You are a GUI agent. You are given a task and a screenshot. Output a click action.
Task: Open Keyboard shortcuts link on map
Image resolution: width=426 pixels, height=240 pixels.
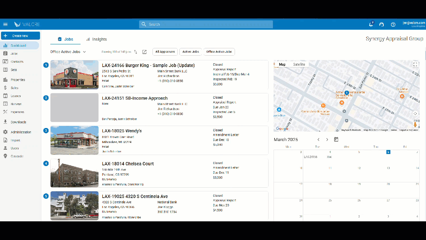tap(351, 130)
